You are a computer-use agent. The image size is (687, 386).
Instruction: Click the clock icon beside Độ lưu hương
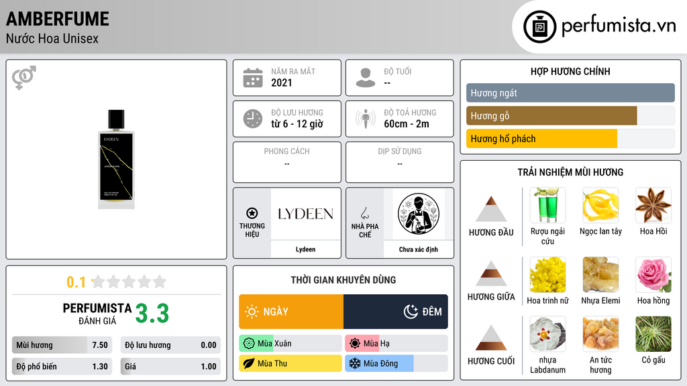tap(253, 119)
